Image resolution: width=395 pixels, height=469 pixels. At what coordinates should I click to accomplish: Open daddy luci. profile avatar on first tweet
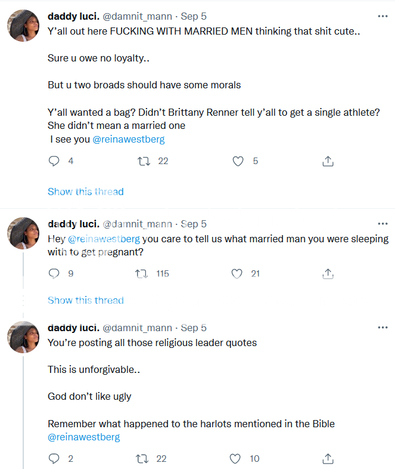click(x=23, y=26)
